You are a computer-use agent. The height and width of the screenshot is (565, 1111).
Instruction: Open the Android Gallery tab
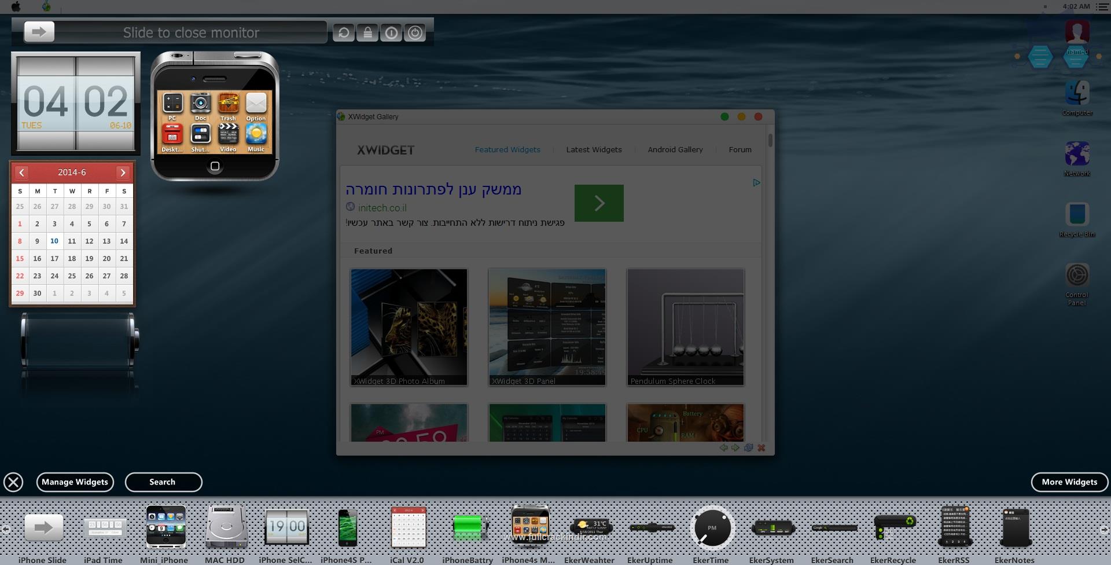675,149
